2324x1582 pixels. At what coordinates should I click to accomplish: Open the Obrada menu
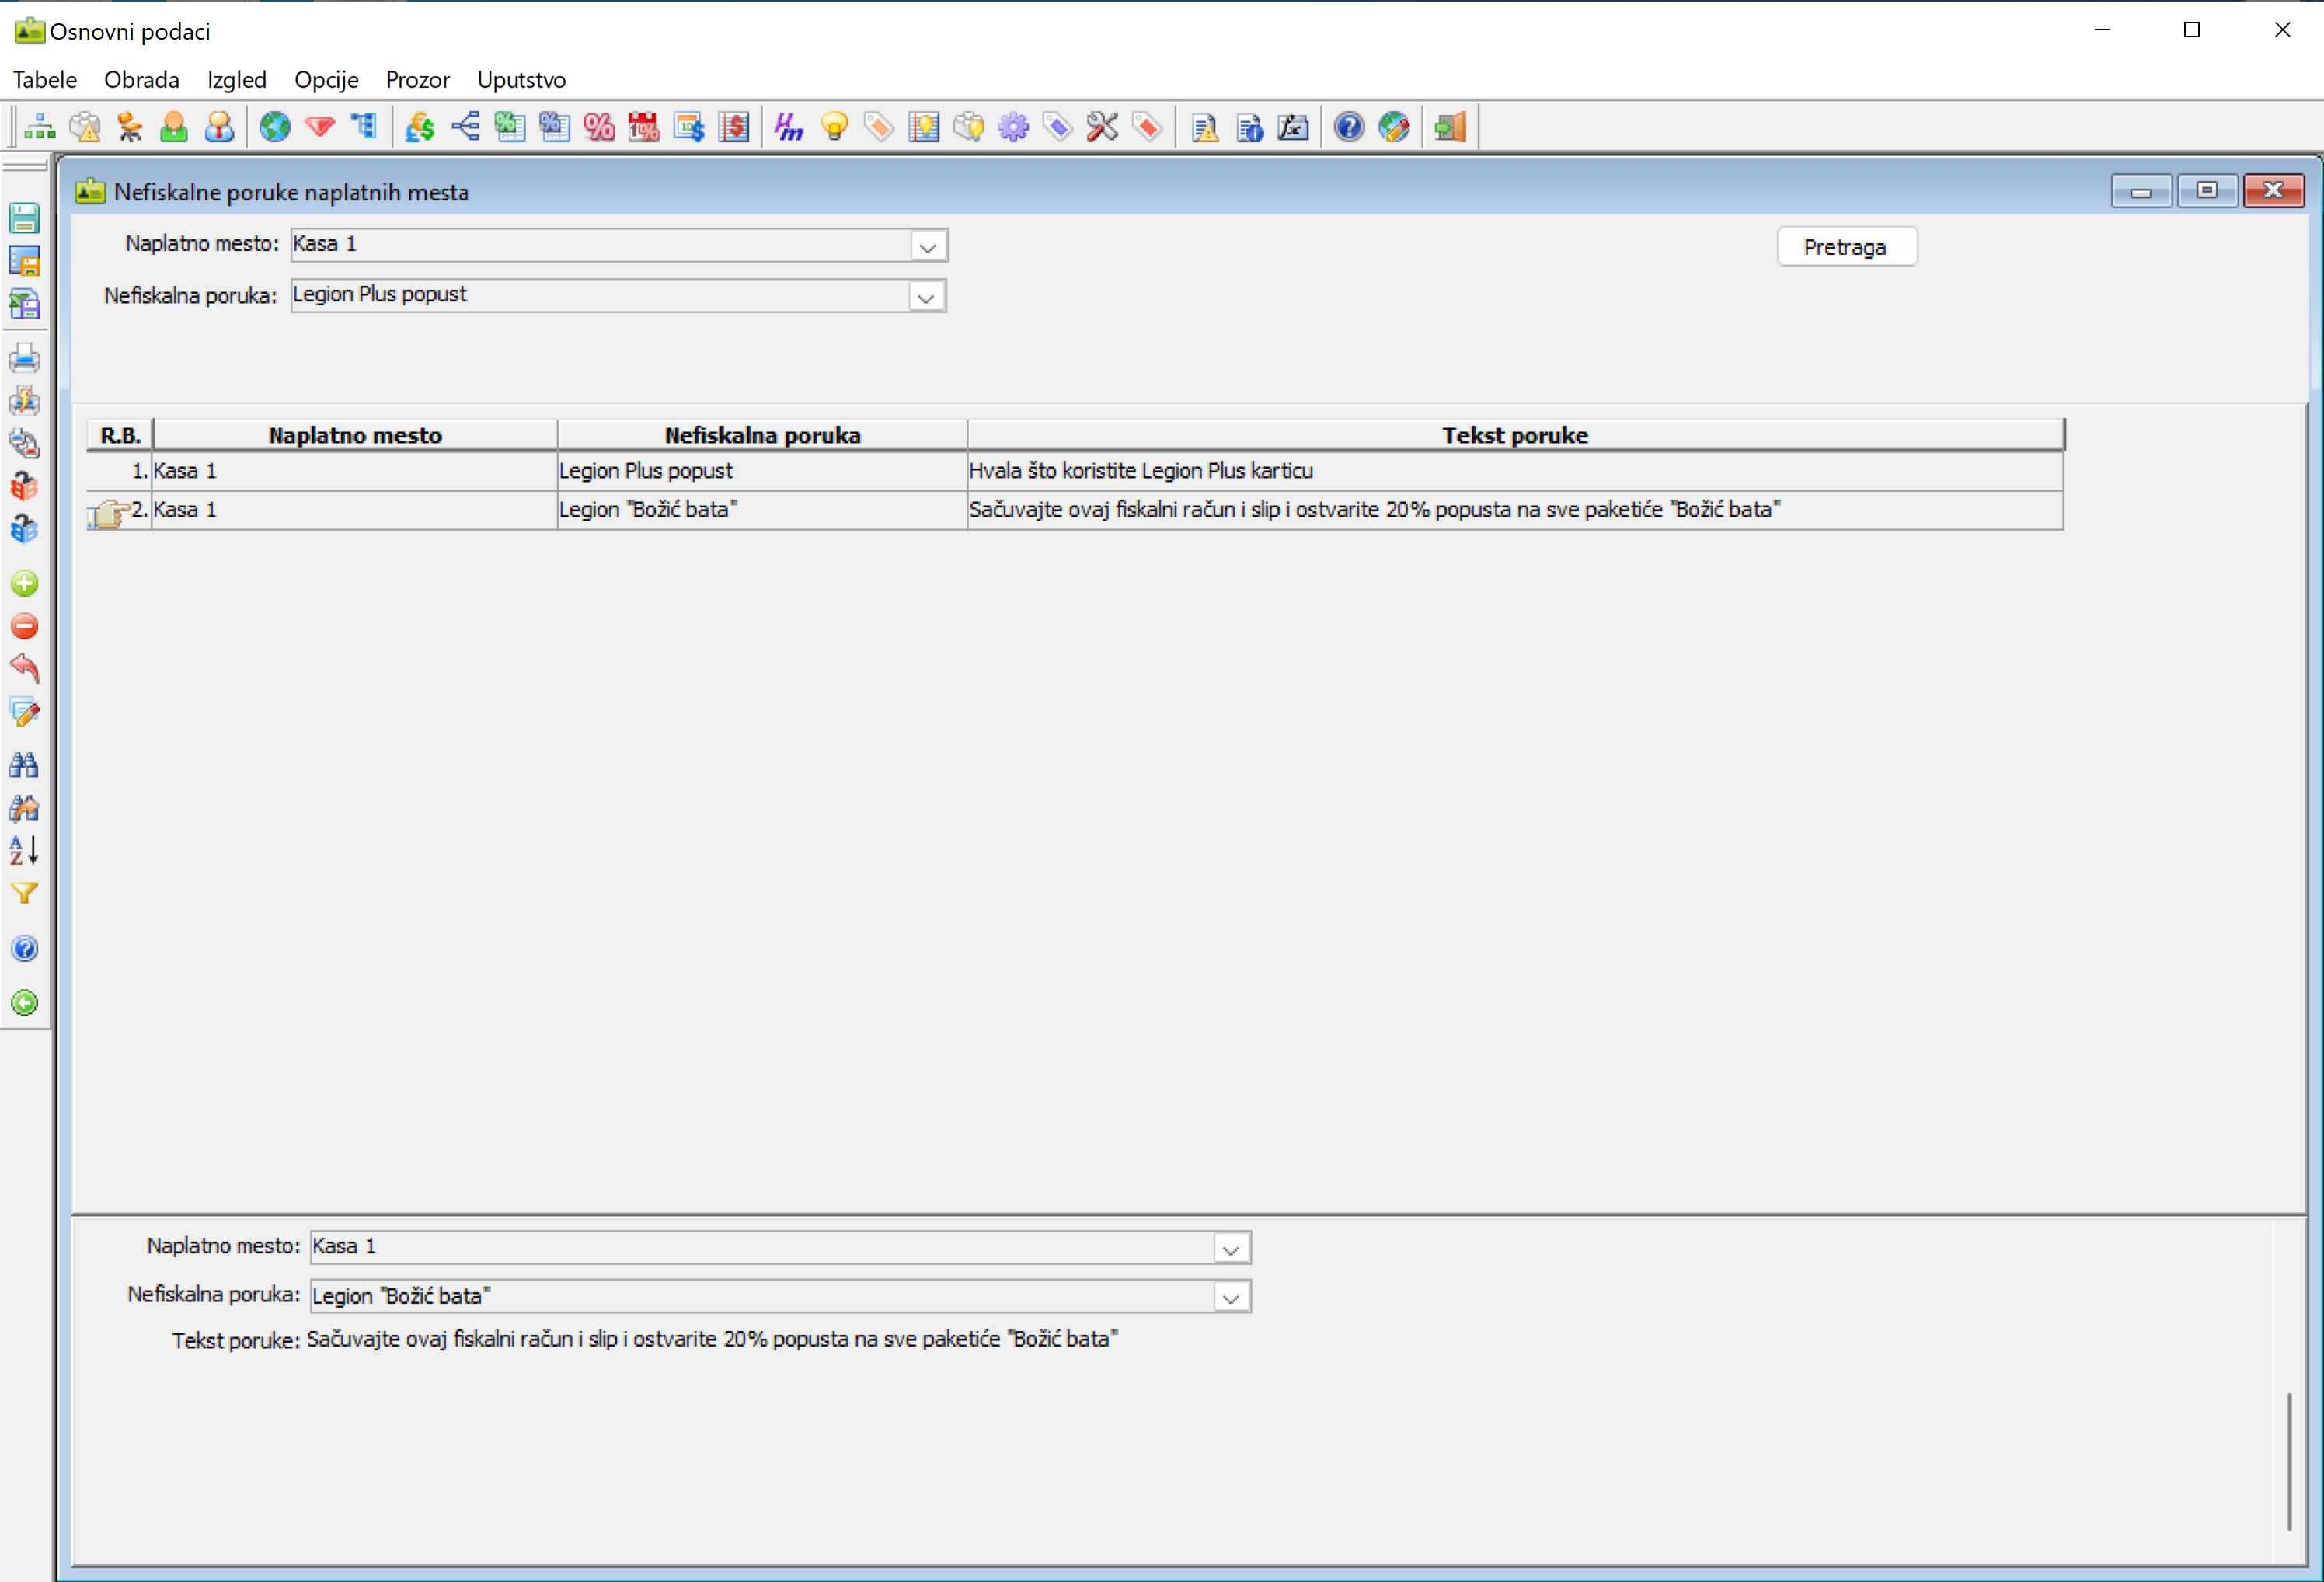142,80
